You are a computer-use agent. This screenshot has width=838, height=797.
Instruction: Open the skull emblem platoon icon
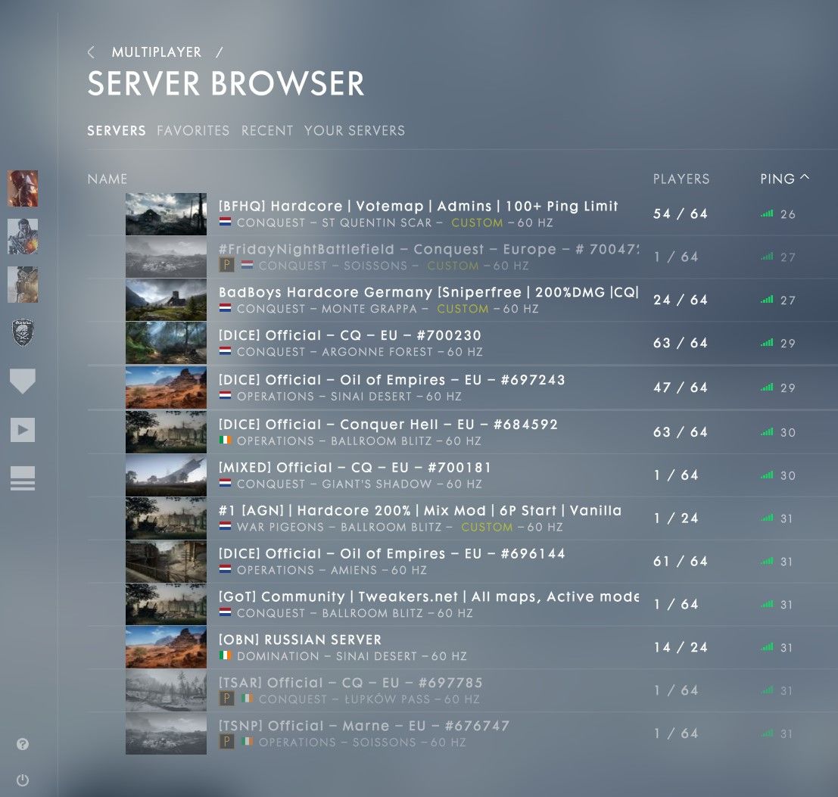point(23,332)
